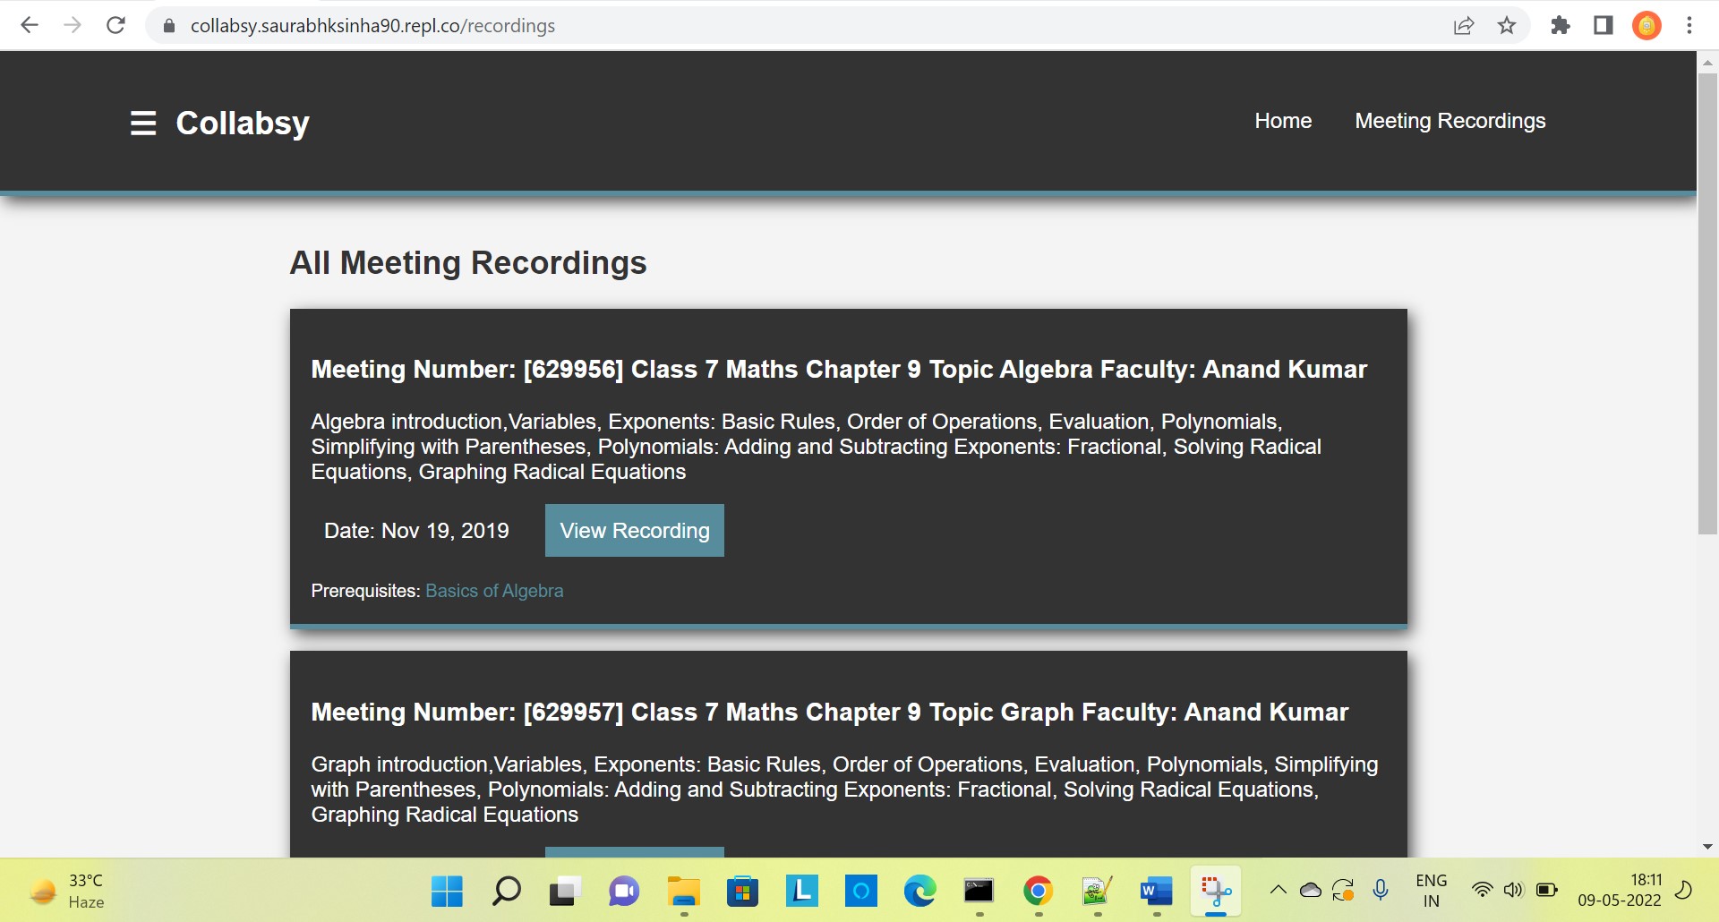
Task: Open Snipping Tool from the taskbar
Action: coord(1215,892)
